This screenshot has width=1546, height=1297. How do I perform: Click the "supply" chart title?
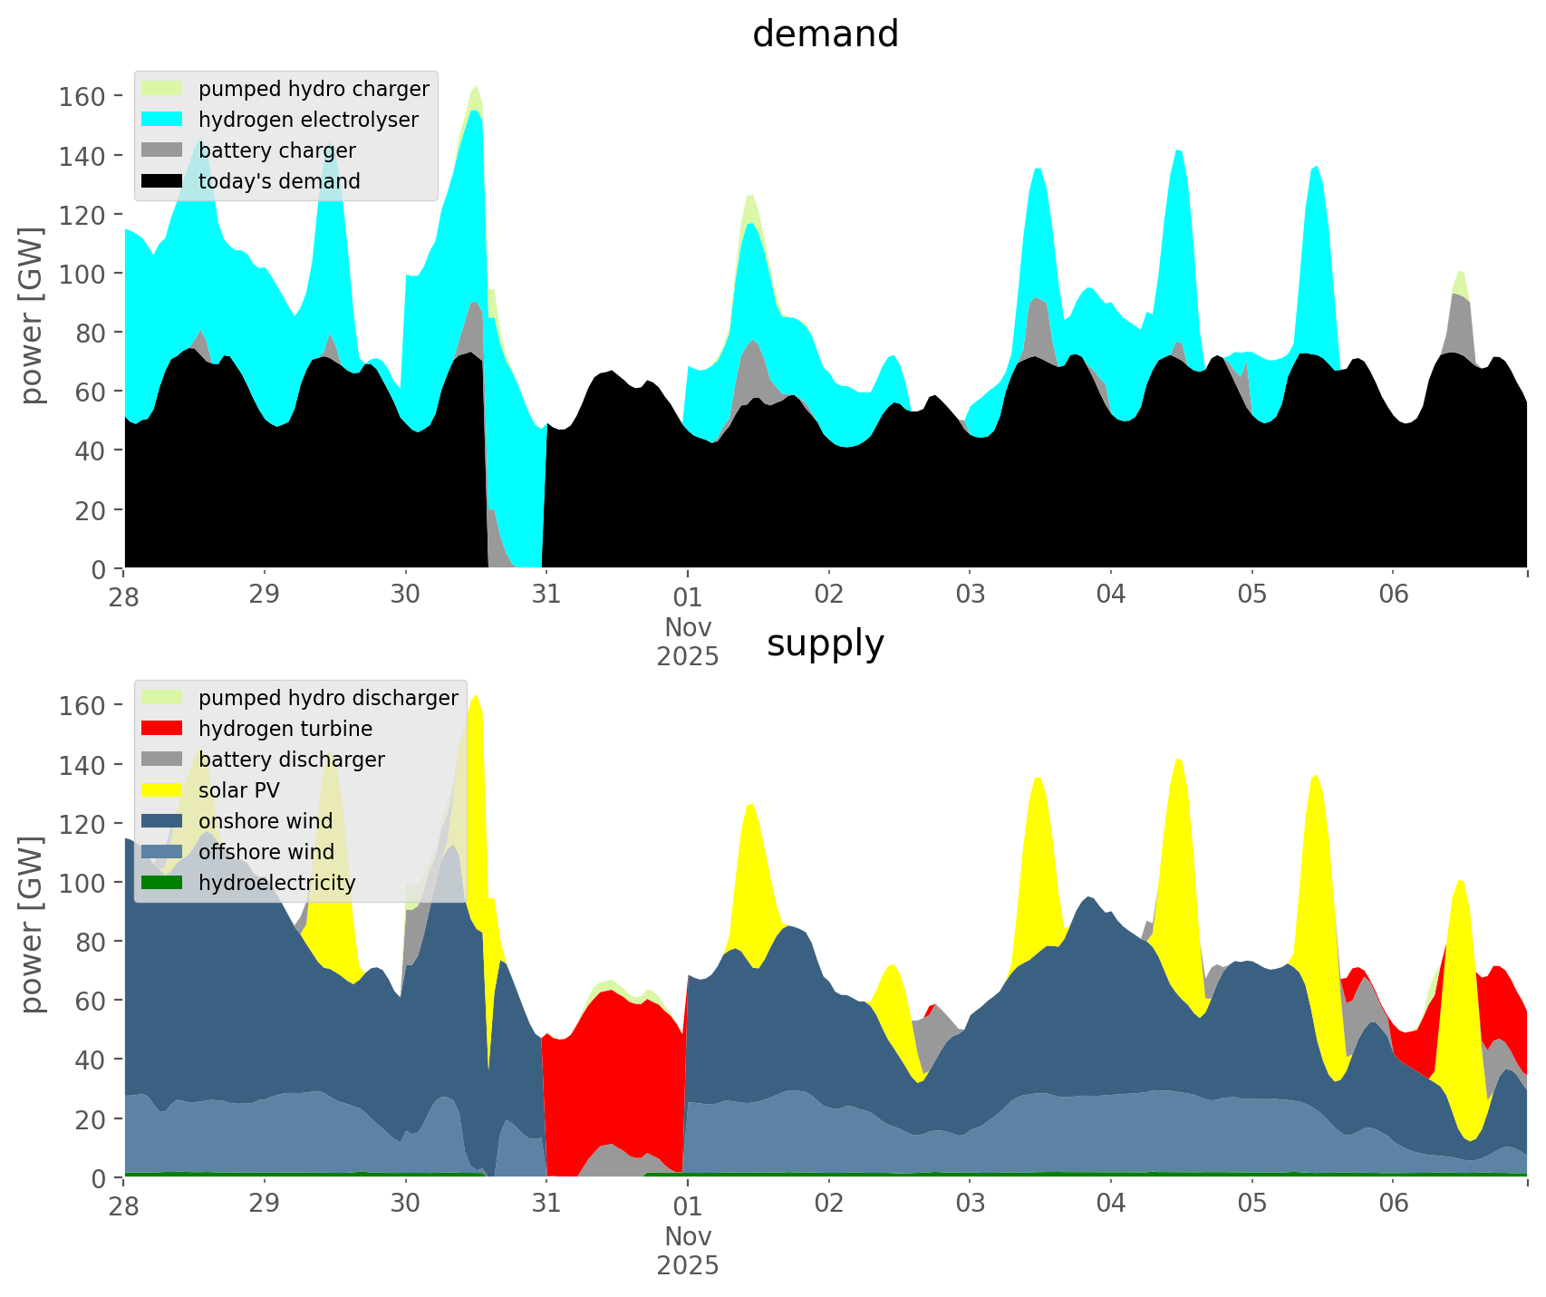point(825,644)
